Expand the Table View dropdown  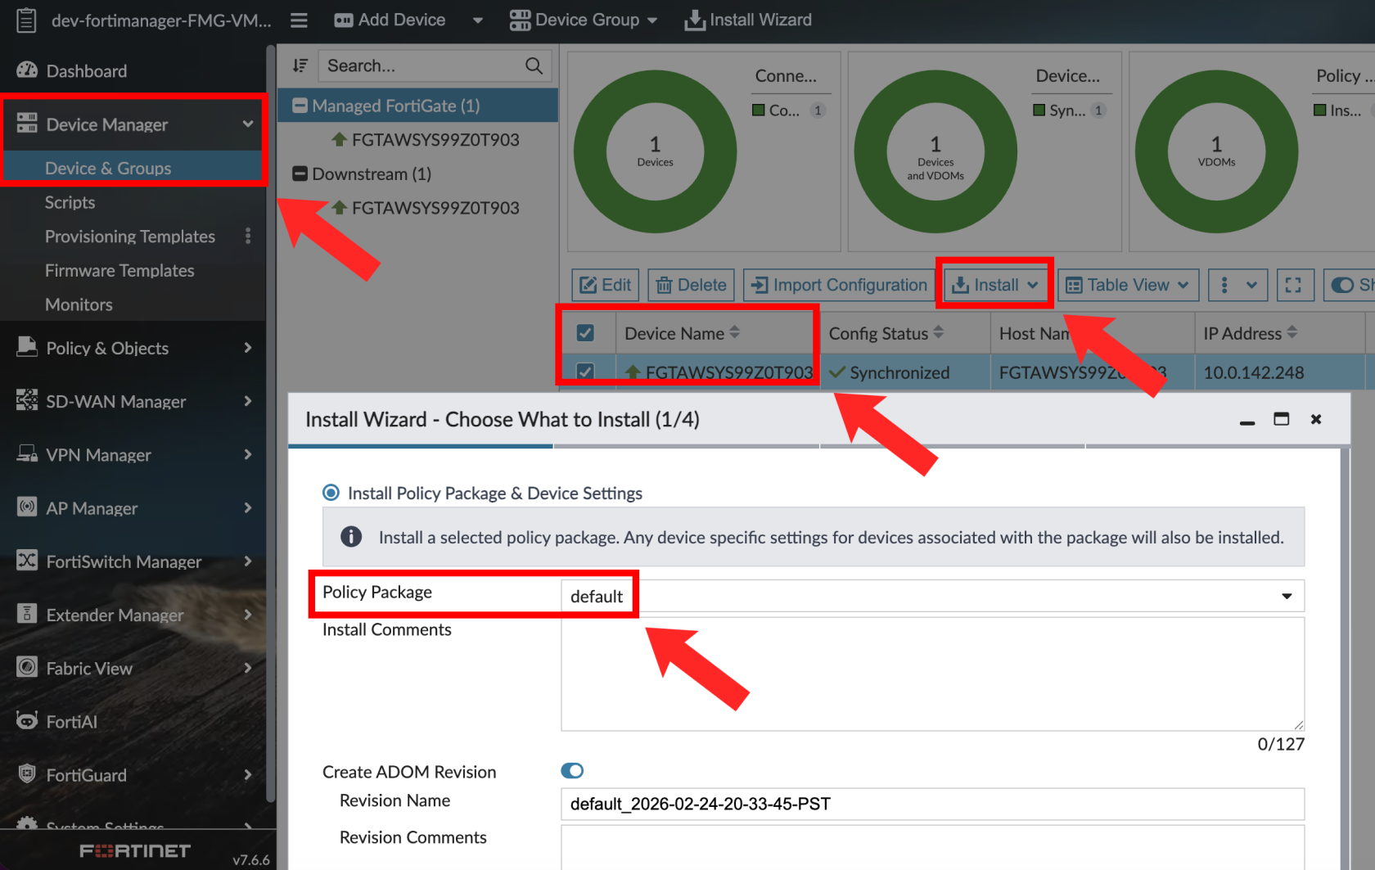click(1128, 285)
